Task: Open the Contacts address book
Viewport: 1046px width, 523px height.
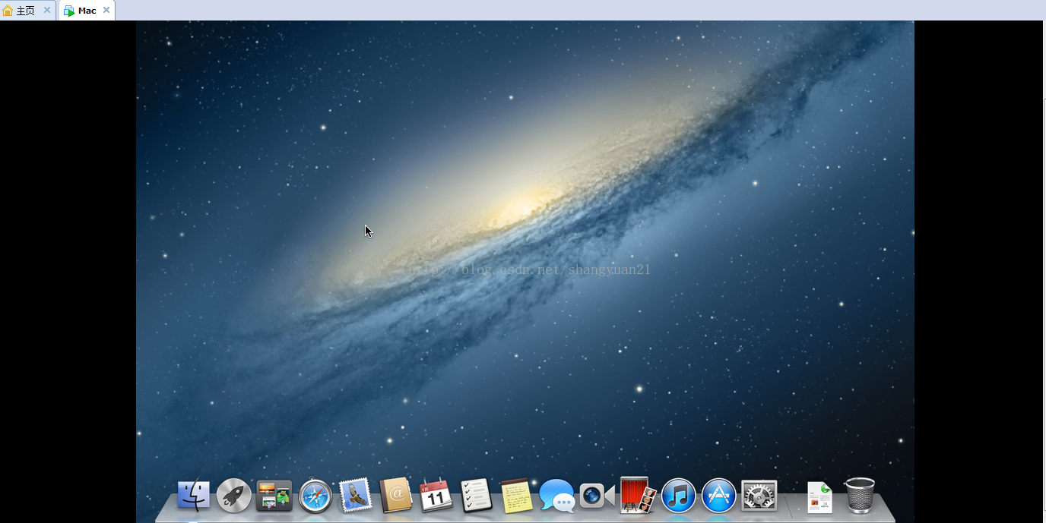Action: (396, 496)
